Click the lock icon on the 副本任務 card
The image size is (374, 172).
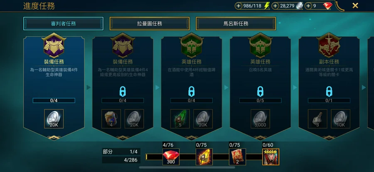click(x=329, y=91)
